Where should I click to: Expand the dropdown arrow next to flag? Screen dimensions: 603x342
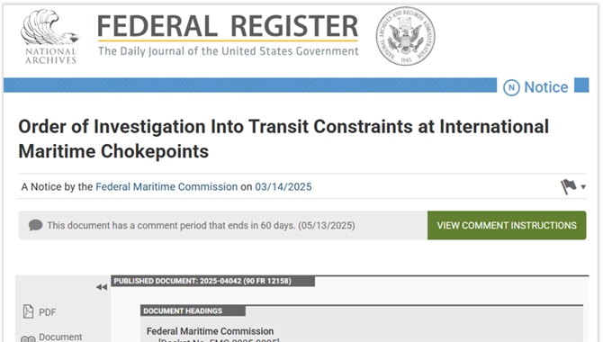click(x=583, y=187)
